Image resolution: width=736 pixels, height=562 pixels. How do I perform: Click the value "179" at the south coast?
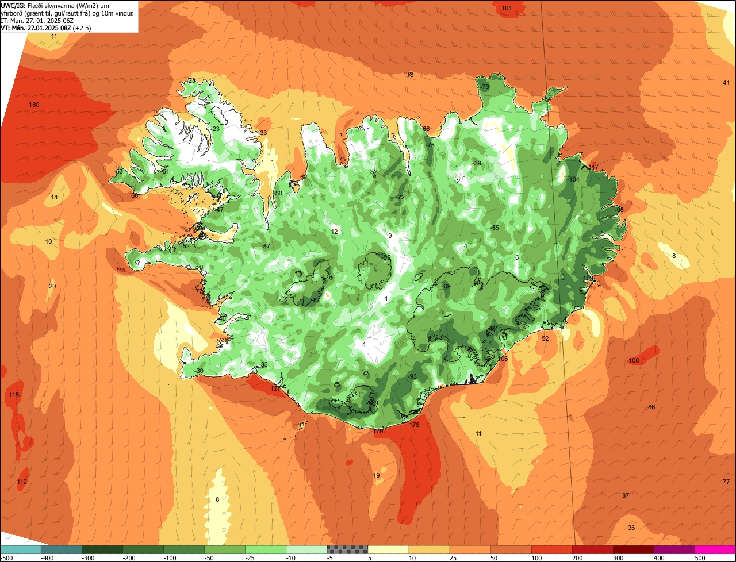tap(378, 430)
